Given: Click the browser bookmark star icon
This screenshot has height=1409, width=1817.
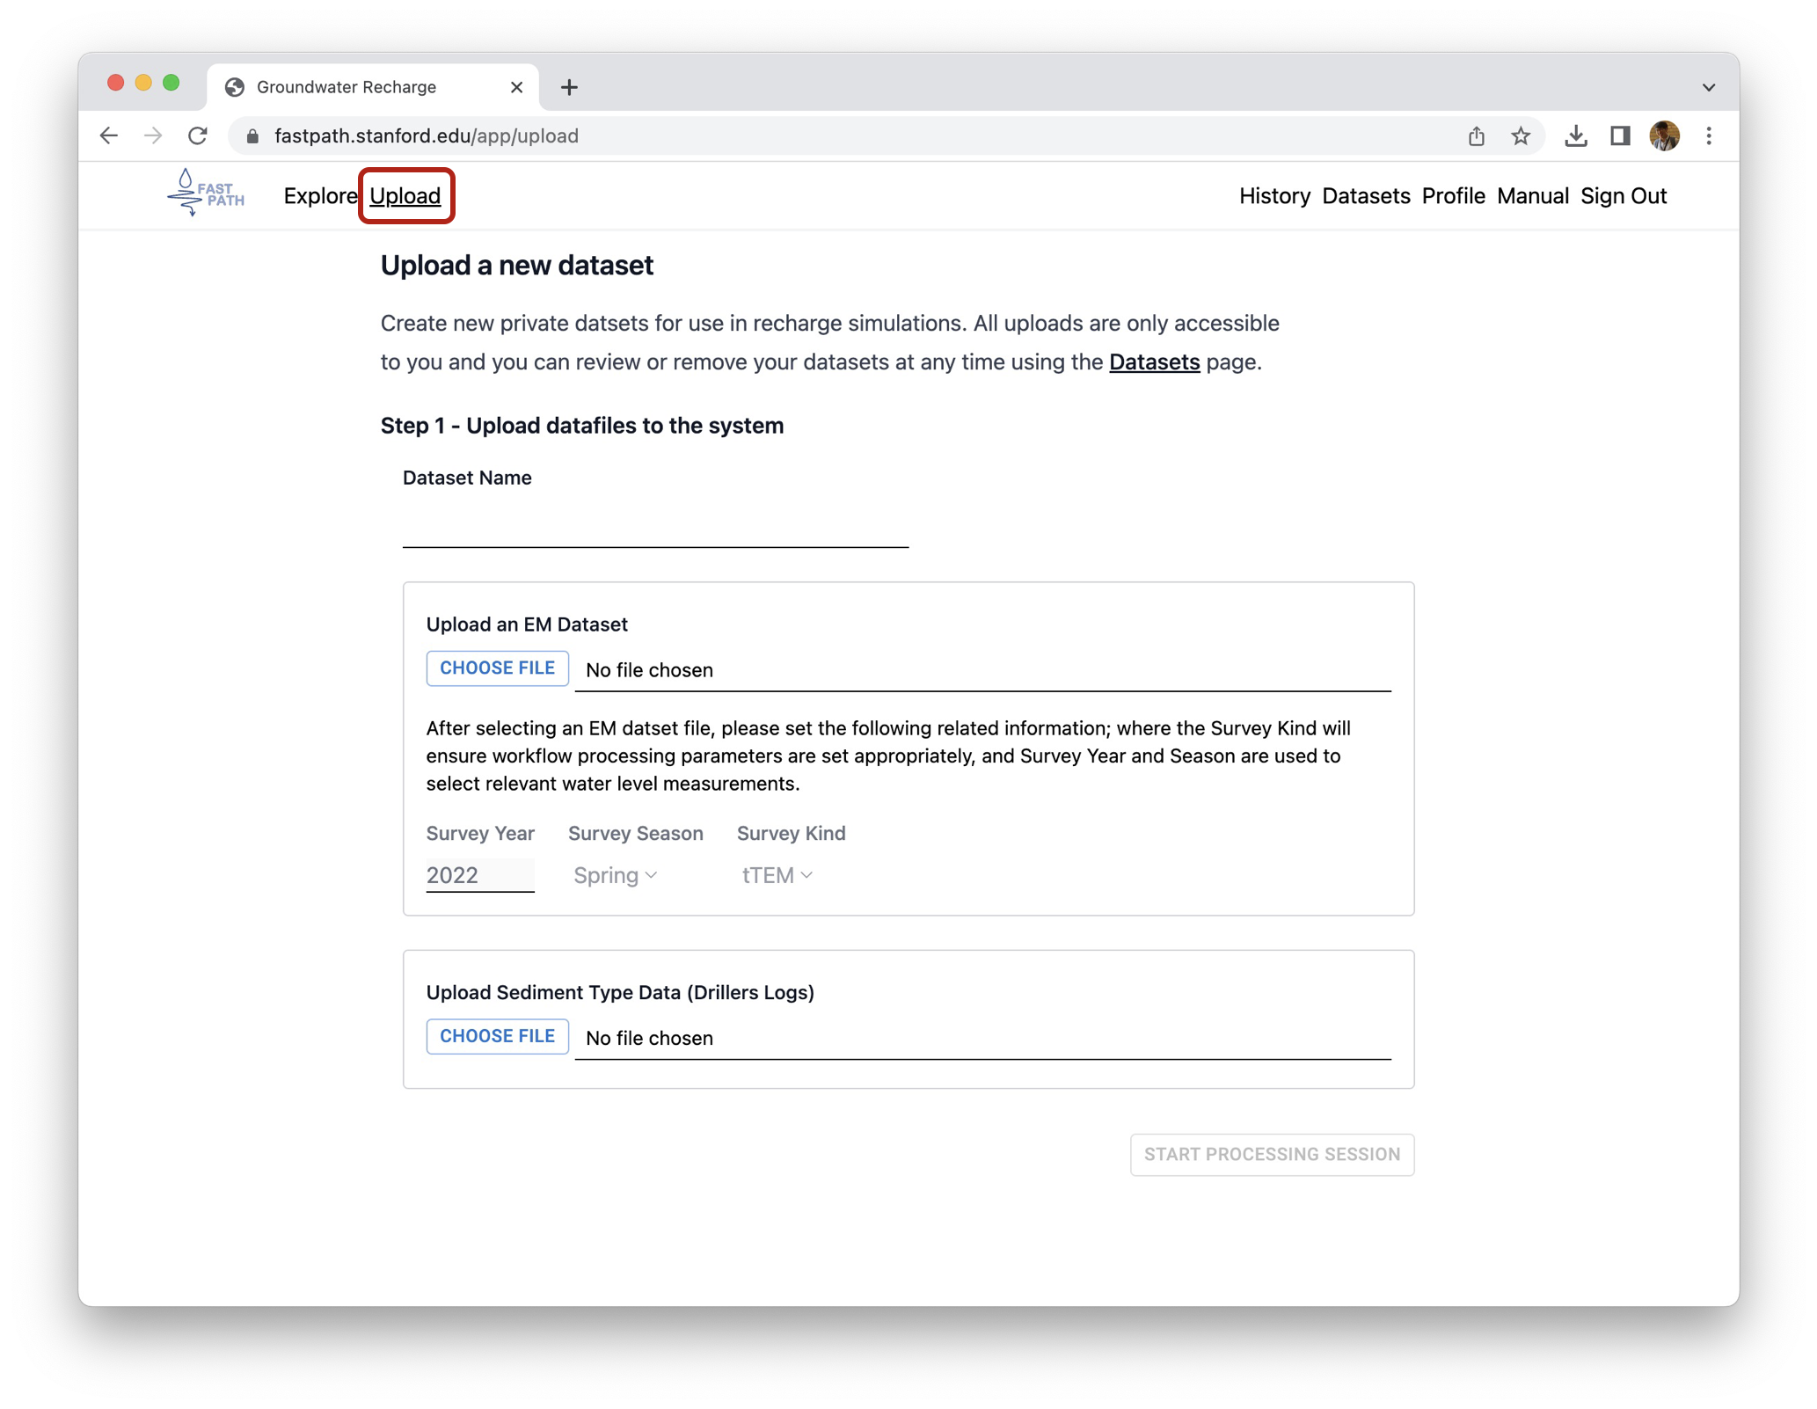Looking at the screenshot, I should point(1522,135).
